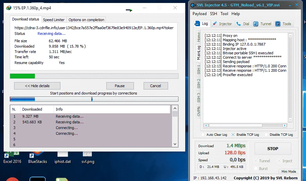Click the log horizontal scrollbar thumb
The width and height of the screenshot is (306, 181).
point(235,125)
